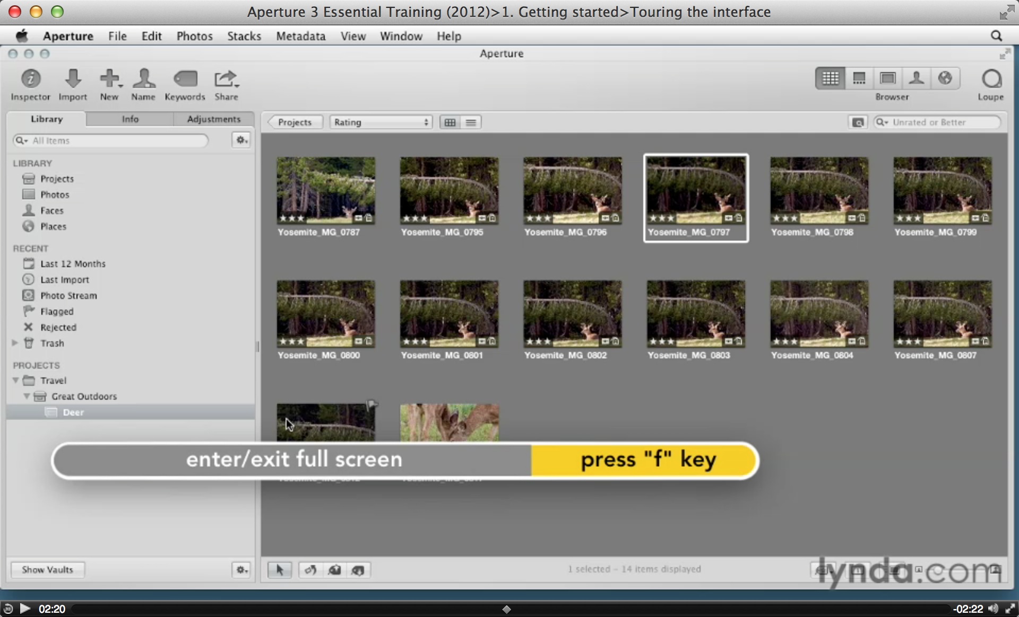
Task: Switch to the Adjustments tab
Action: (213, 119)
